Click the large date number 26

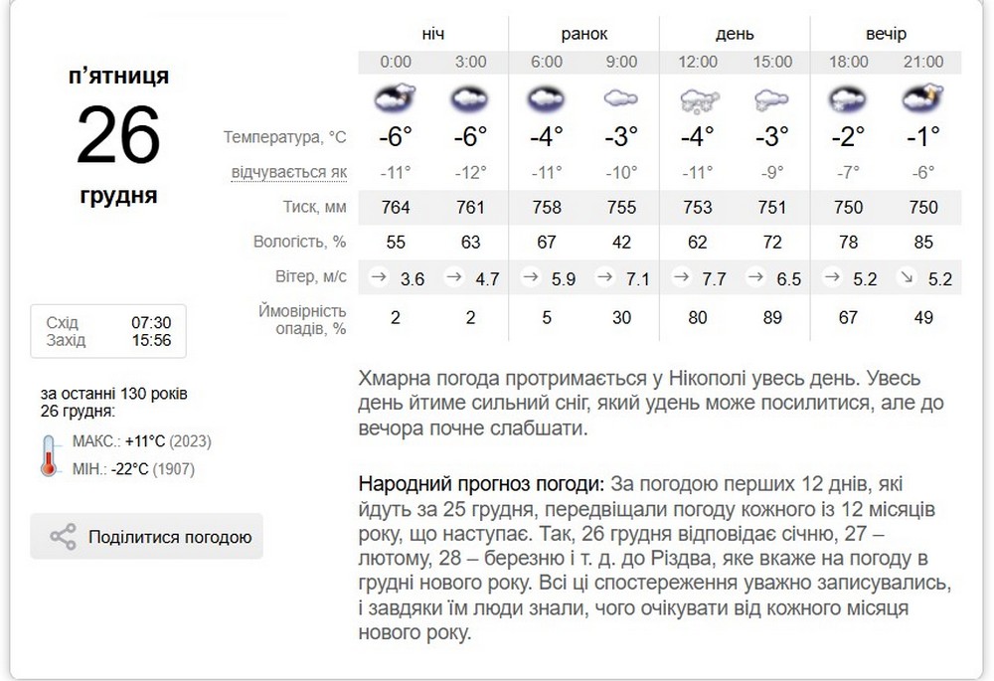[118, 134]
